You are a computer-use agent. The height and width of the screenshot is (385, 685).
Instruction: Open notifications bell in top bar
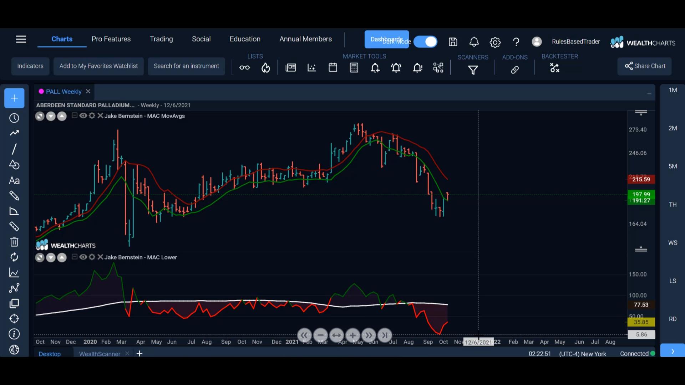(474, 42)
